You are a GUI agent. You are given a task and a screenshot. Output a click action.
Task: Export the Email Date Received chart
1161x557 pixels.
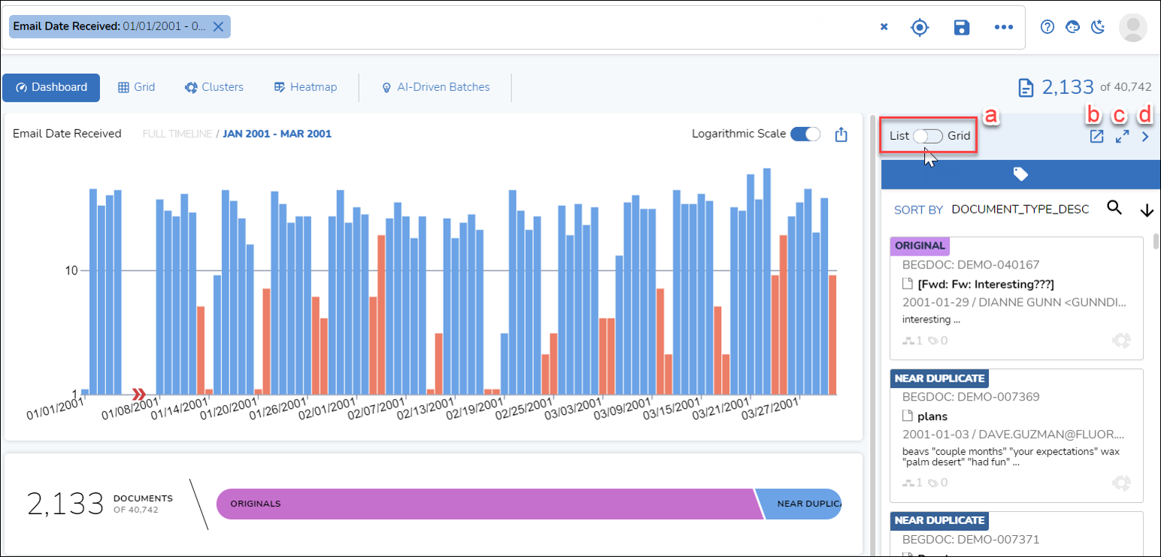pos(841,135)
